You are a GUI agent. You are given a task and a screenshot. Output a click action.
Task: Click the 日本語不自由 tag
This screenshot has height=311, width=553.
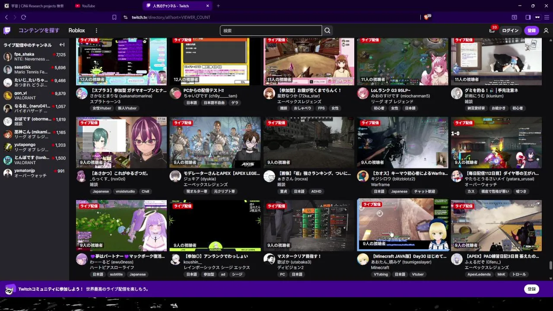coord(214,103)
